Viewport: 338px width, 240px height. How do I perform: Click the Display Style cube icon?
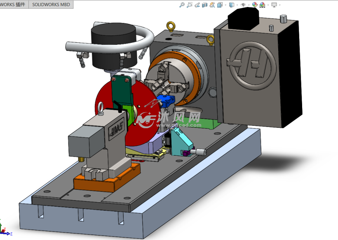[232, 5]
